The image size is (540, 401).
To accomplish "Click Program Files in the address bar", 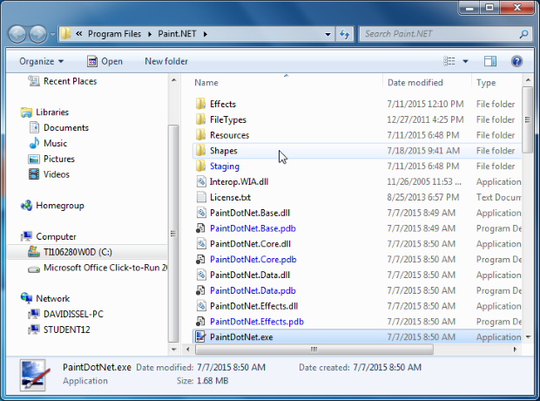I will coord(114,34).
